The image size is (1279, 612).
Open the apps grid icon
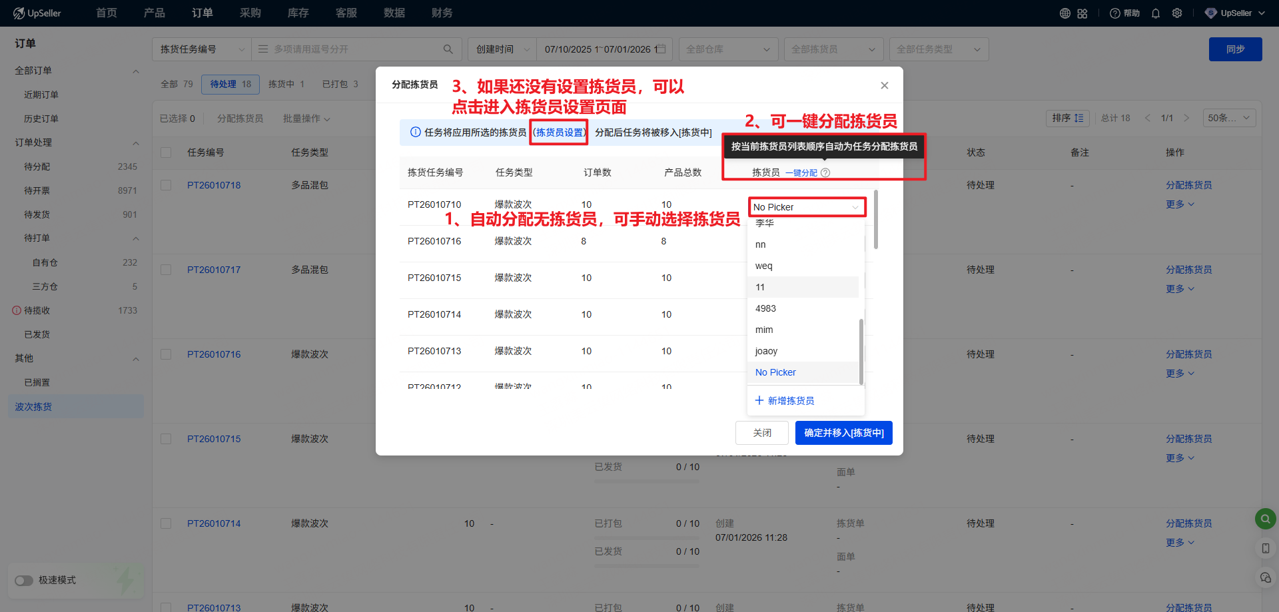coord(1082,13)
